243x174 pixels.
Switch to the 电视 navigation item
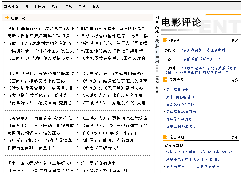[69, 6]
